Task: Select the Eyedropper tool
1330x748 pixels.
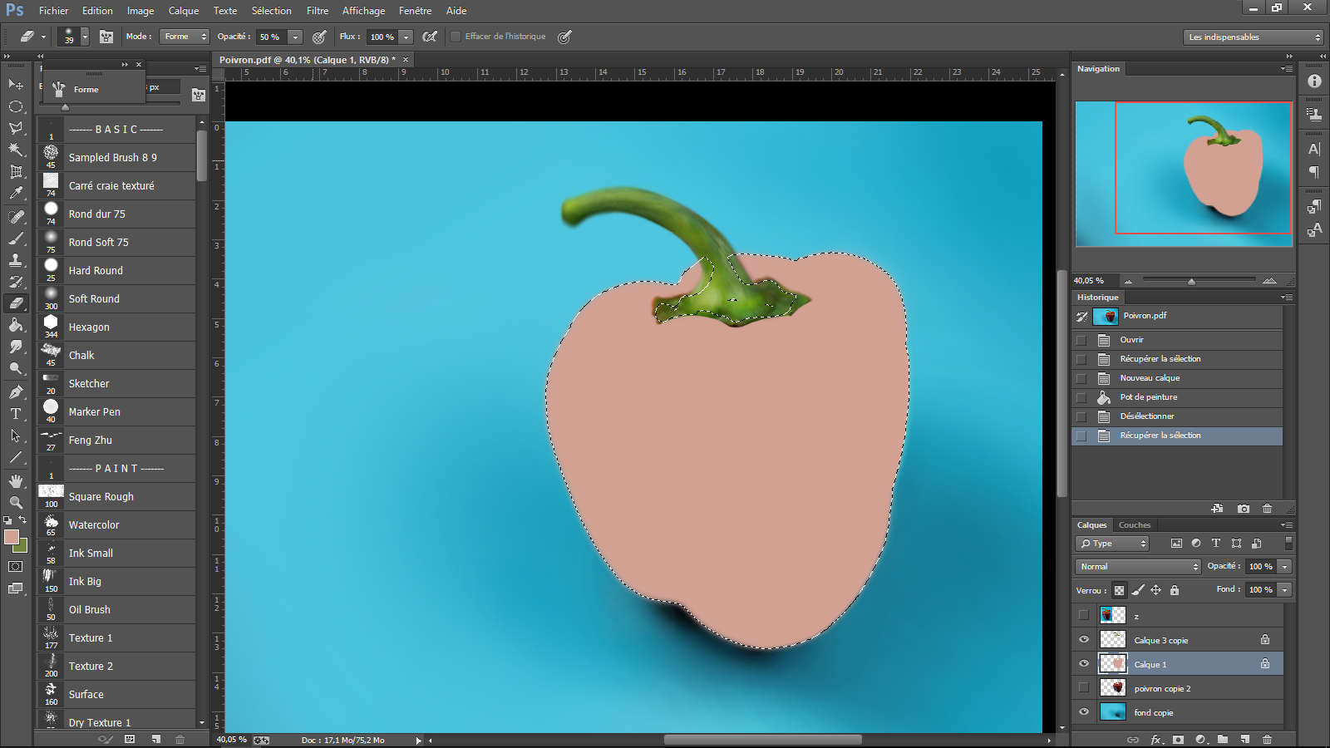Action: 16,193
